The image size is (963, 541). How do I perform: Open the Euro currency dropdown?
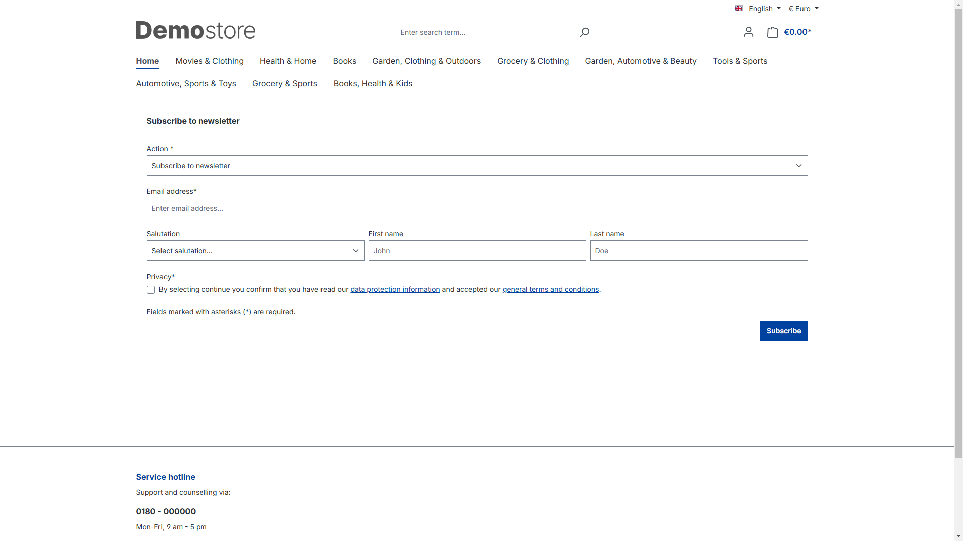pos(804,9)
